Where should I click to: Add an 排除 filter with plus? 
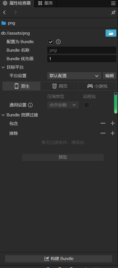113,133
